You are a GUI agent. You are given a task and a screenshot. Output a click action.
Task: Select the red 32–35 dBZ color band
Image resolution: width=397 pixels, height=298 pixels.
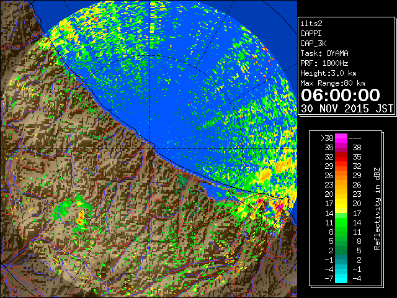pos(341,157)
